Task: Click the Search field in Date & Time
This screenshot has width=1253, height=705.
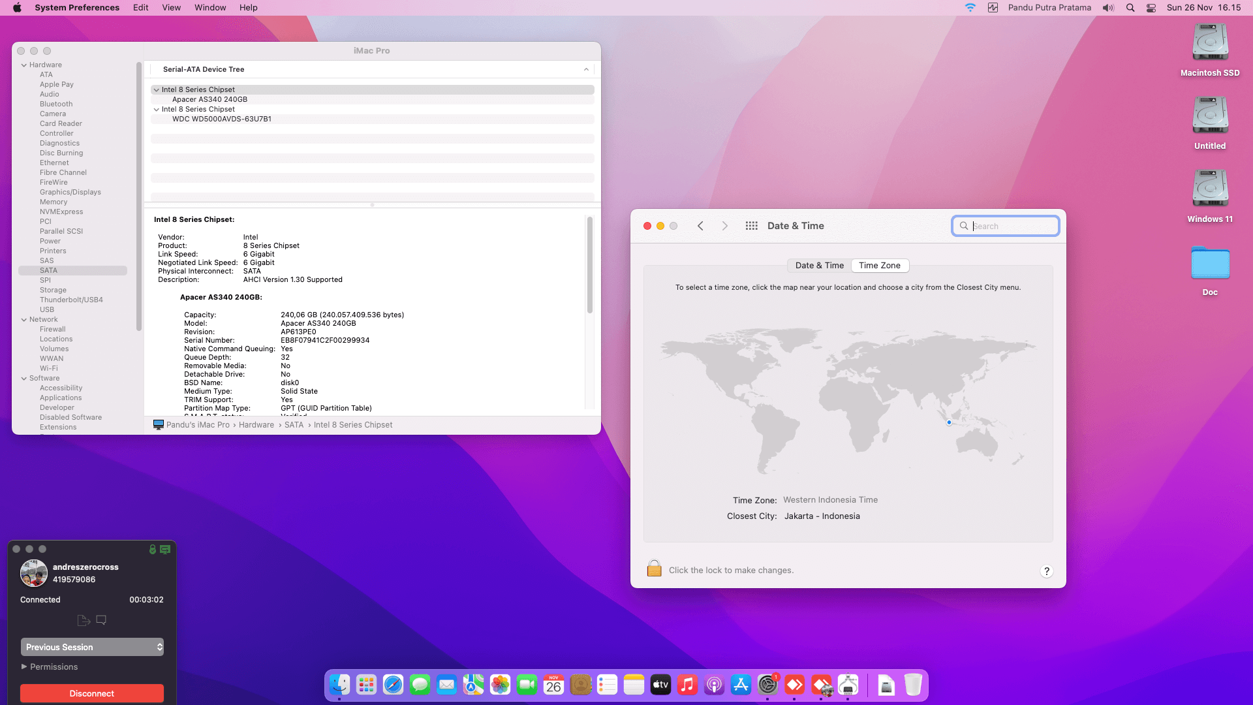Action: (x=1005, y=226)
